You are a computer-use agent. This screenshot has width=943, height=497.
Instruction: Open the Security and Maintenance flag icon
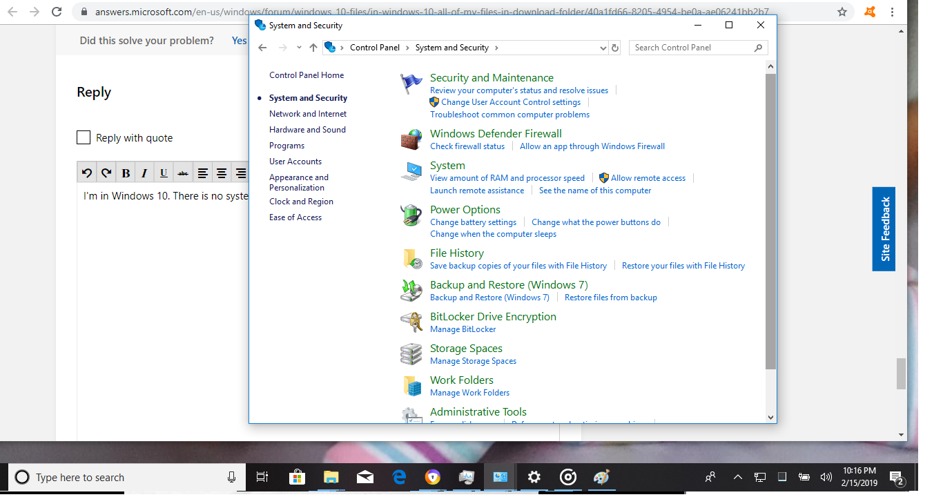tap(411, 84)
